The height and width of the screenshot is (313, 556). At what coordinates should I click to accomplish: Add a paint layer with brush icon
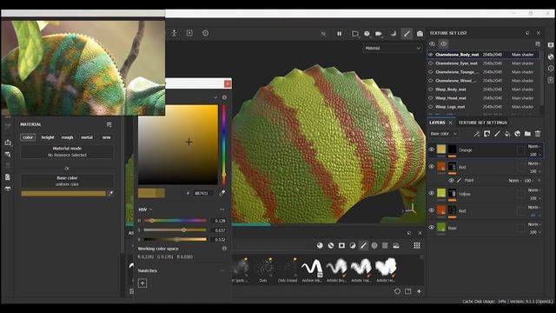[497, 134]
